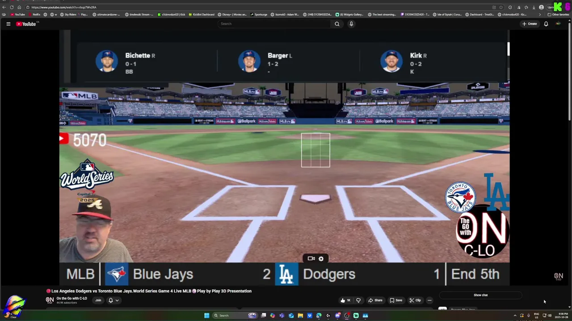Open dislike-adjacent 1K like count
The width and height of the screenshot is (572, 321).
coord(349,300)
